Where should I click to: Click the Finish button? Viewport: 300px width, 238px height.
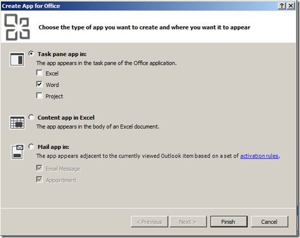tap(229, 222)
